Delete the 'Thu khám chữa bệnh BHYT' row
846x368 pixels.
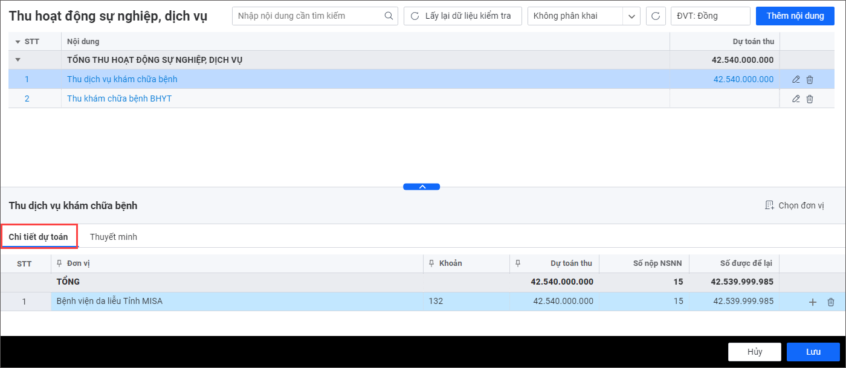pos(810,98)
